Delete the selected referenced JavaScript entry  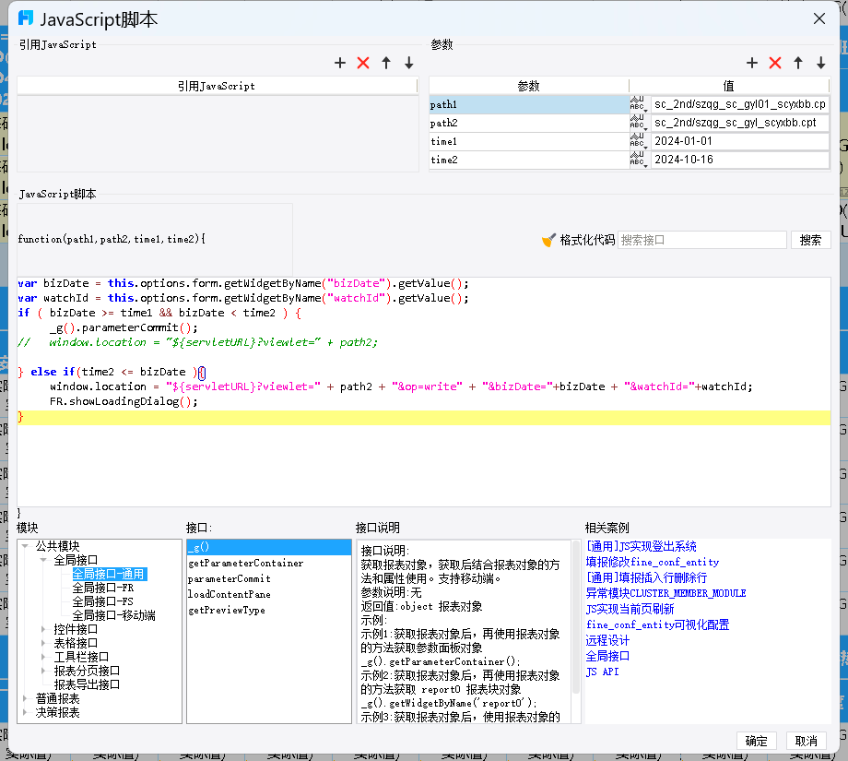(363, 64)
